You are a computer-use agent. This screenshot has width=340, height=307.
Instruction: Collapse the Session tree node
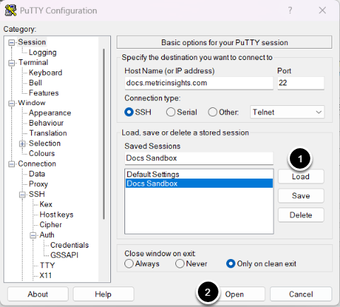coord(11,42)
